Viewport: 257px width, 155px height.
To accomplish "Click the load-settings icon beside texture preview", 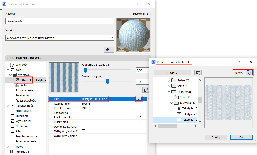I will click(x=146, y=90).
